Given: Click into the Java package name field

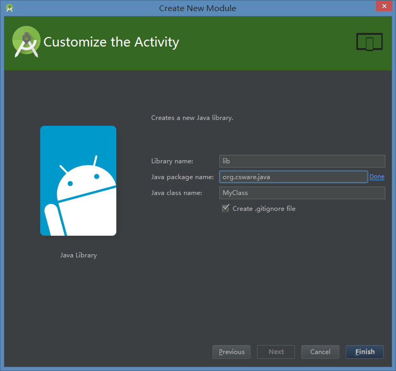Looking at the screenshot, I should pyautogui.click(x=293, y=177).
